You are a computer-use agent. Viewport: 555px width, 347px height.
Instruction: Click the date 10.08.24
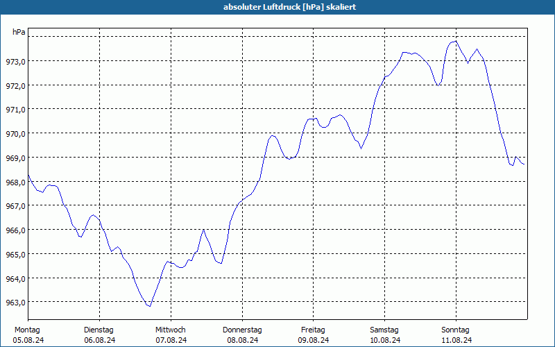coord(385,340)
